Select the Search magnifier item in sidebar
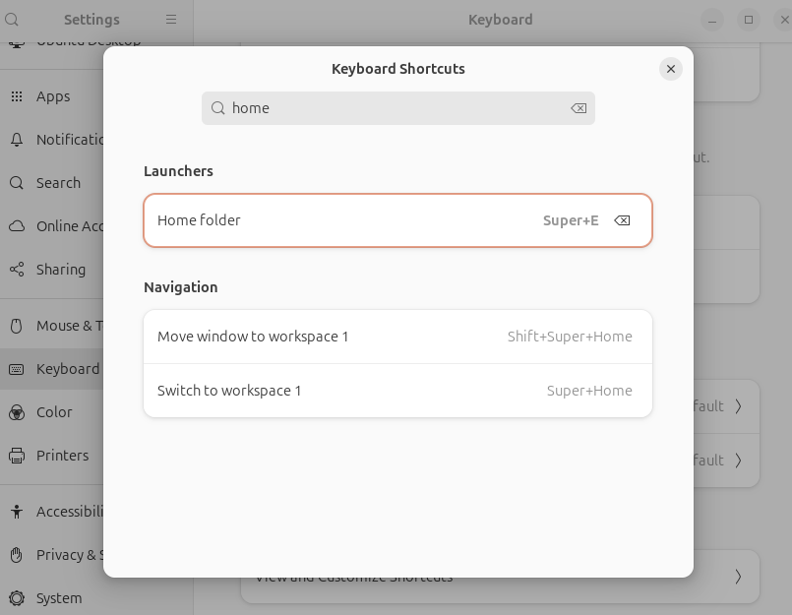Screen dimensions: 792x615 pyautogui.click(x=17, y=183)
